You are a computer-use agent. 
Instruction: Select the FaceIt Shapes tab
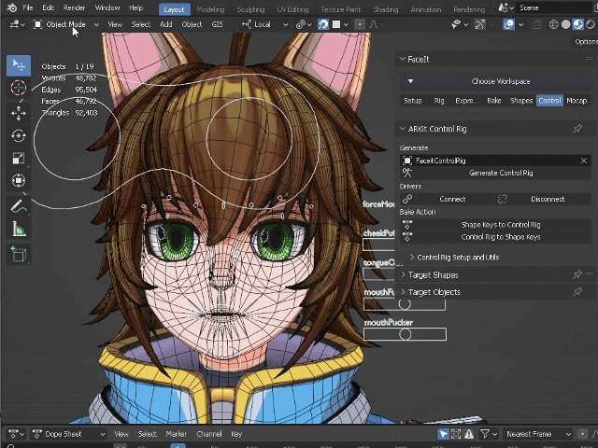click(x=521, y=101)
